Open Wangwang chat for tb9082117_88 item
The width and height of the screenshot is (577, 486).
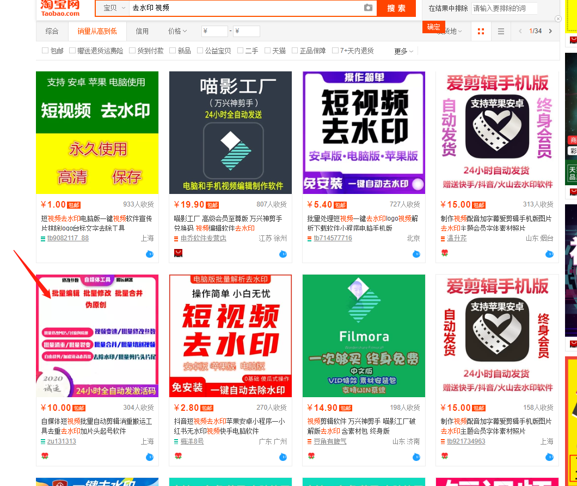pos(150,254)
